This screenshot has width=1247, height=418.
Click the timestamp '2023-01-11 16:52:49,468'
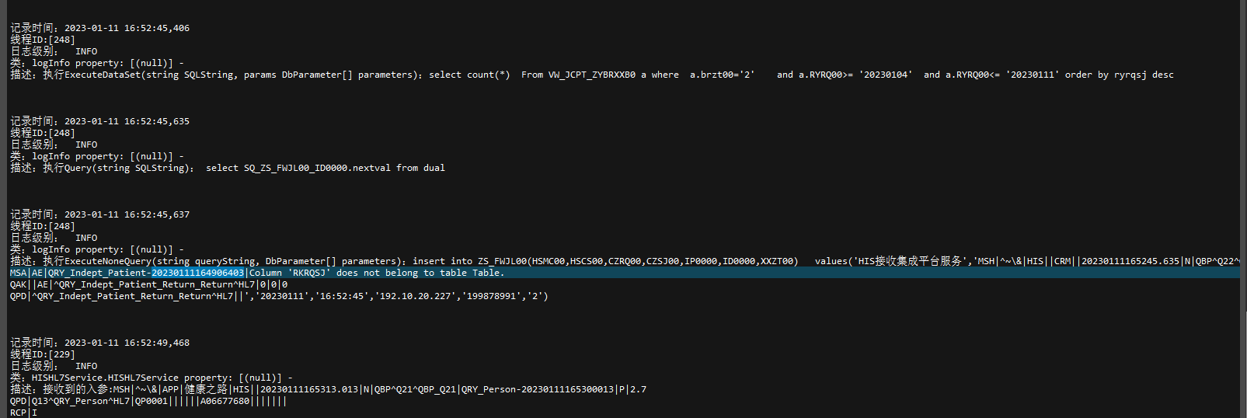[x=127, y=343]
